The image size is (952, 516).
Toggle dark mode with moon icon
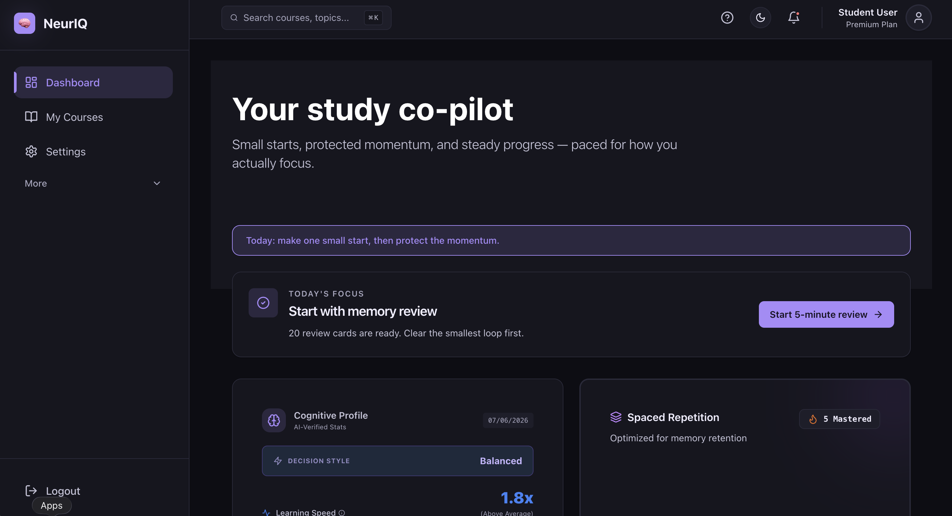pos(760,18)
